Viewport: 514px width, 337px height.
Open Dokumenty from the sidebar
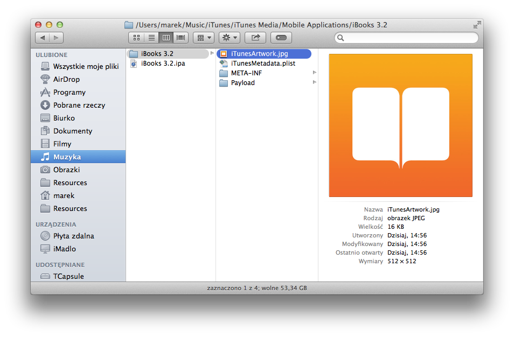72,131
